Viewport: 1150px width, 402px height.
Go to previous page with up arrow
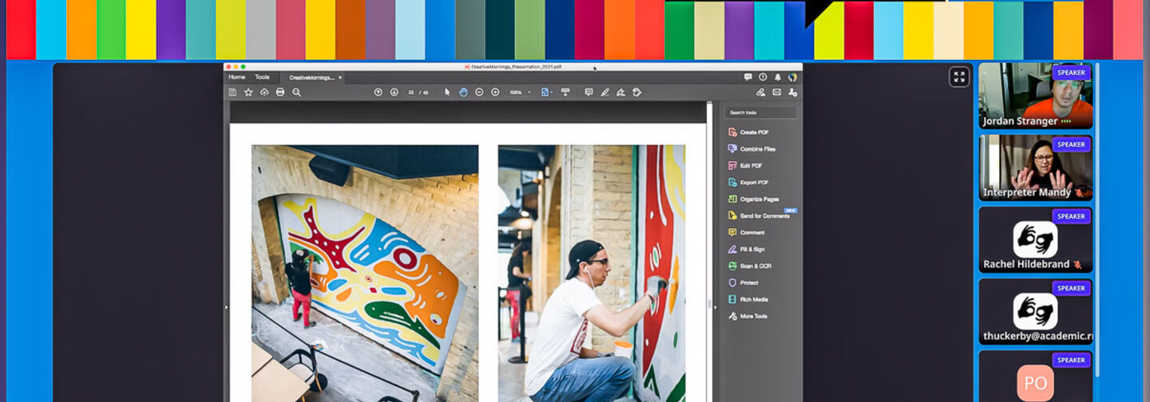379,93
